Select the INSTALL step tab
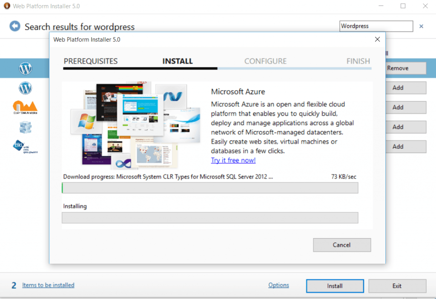The height and width of the screenshot is (299, 436). tap(178, 61)
